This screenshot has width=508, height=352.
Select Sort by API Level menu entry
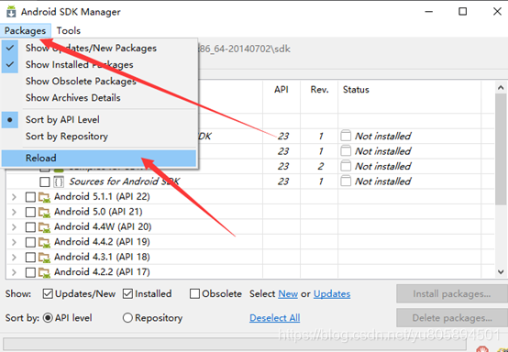[x=99, y=119]
